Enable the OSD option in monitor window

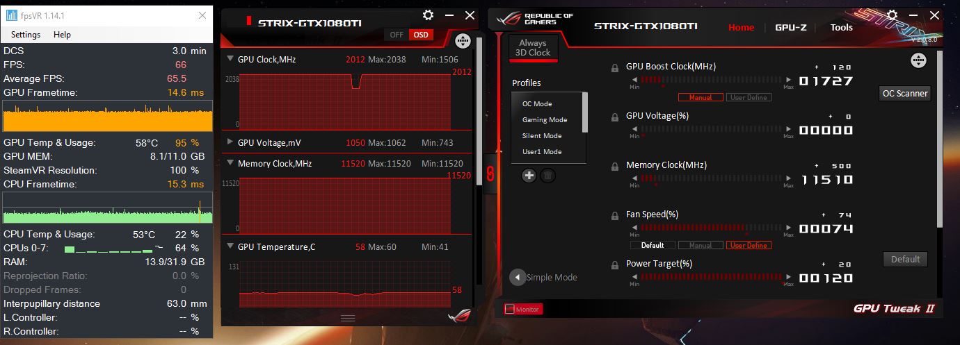pos(419,35)
